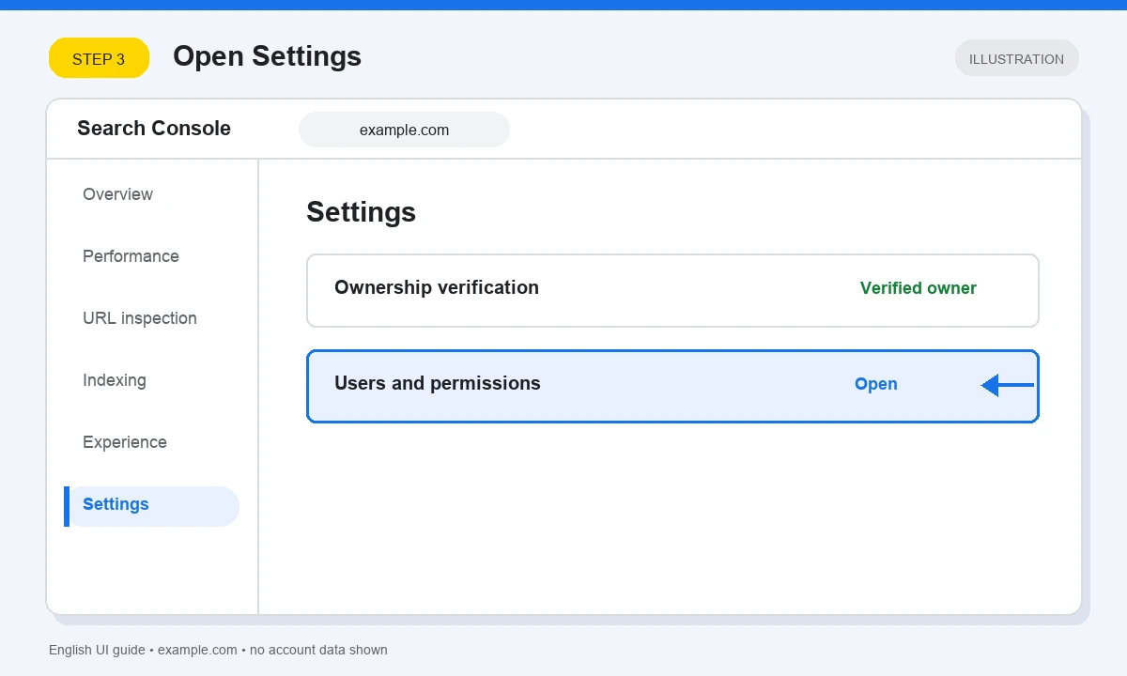Screen dimensions: 1127x676
Task: Open the Ownership verification row
Action: 672,290
